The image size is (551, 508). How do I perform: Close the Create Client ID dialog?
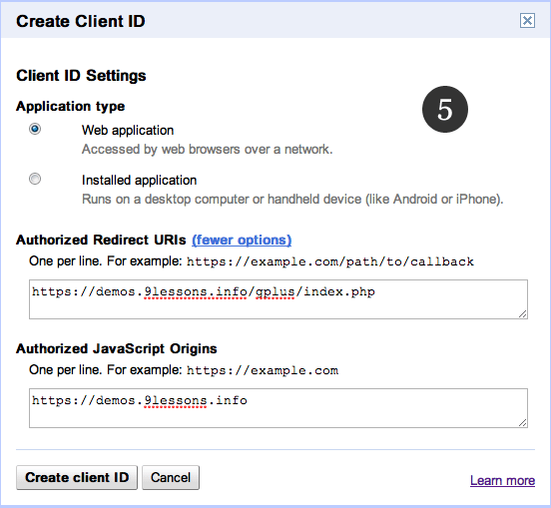click(x=527, y=21)
